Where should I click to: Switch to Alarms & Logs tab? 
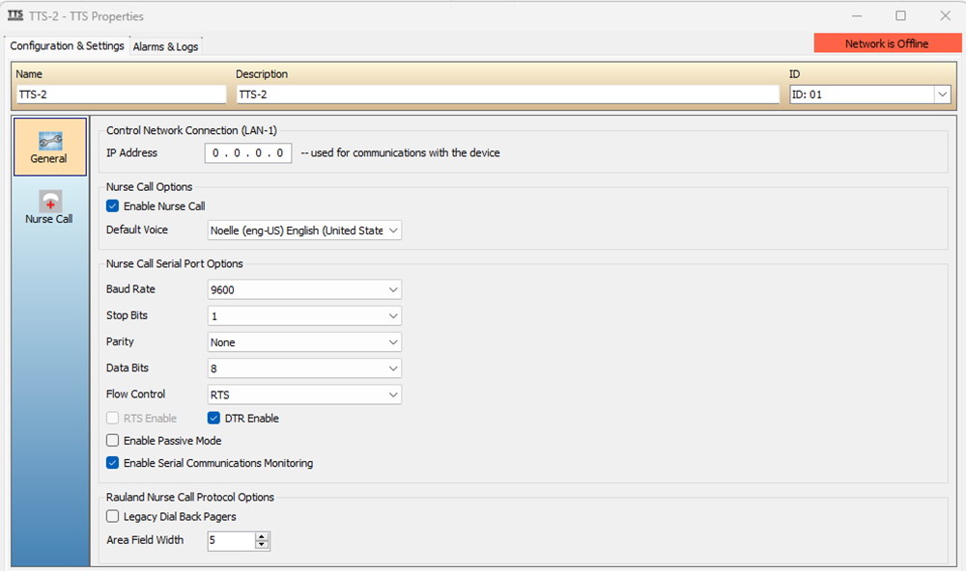click(166, 46)
